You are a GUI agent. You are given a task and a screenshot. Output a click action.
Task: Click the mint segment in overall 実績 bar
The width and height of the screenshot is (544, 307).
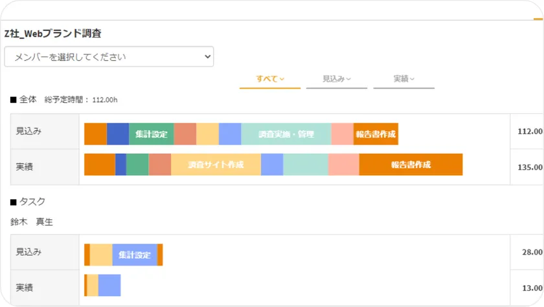[305, 165]
